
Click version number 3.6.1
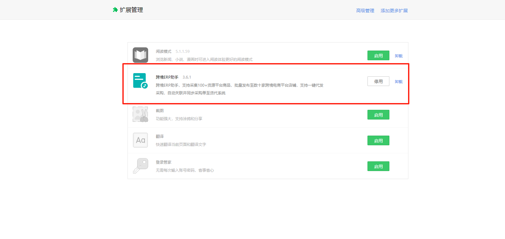point(187,77)
